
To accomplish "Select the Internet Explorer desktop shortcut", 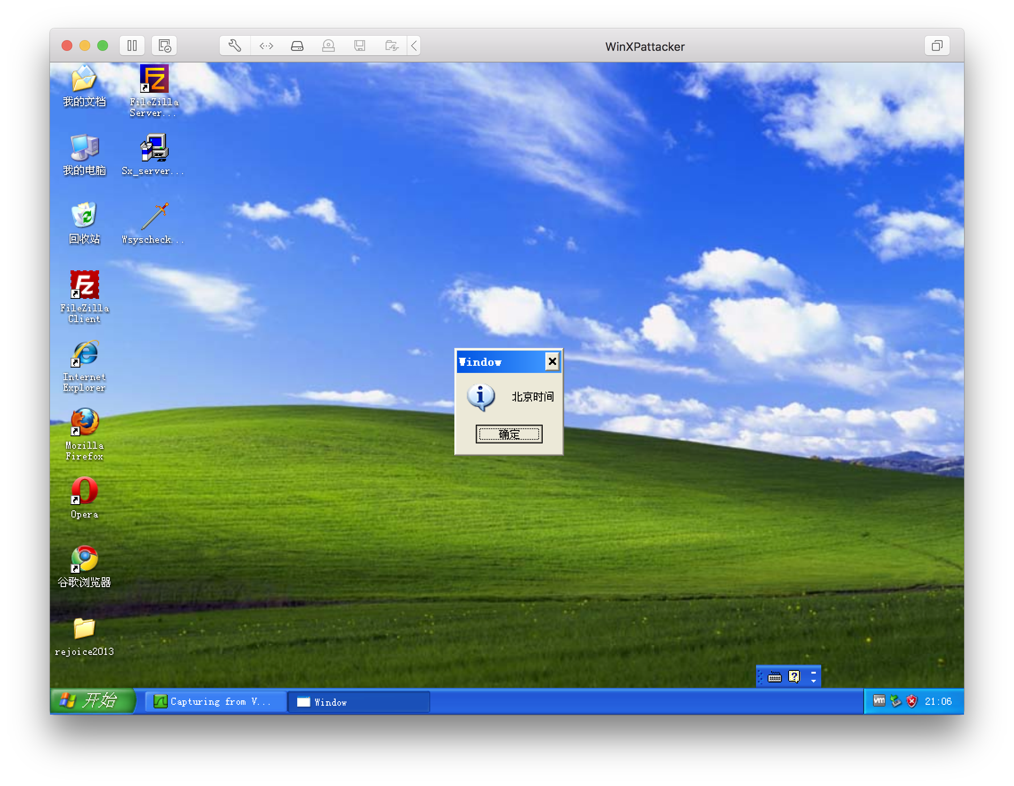I will [84, 366].
